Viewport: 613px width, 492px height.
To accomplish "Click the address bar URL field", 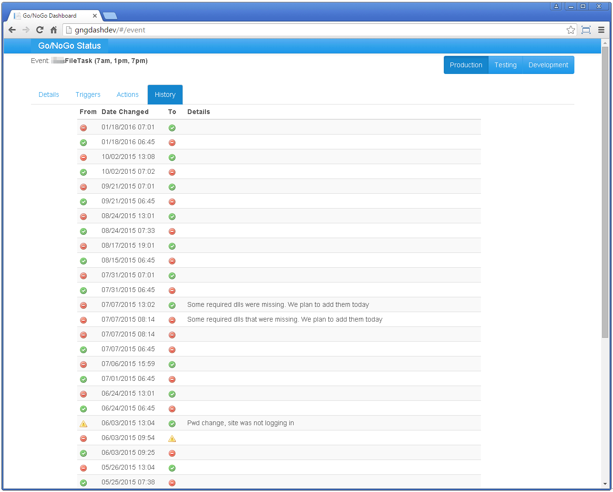I will coord(315,30).
